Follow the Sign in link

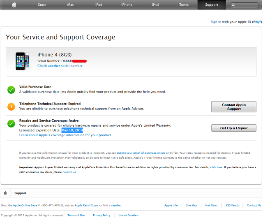216,22
